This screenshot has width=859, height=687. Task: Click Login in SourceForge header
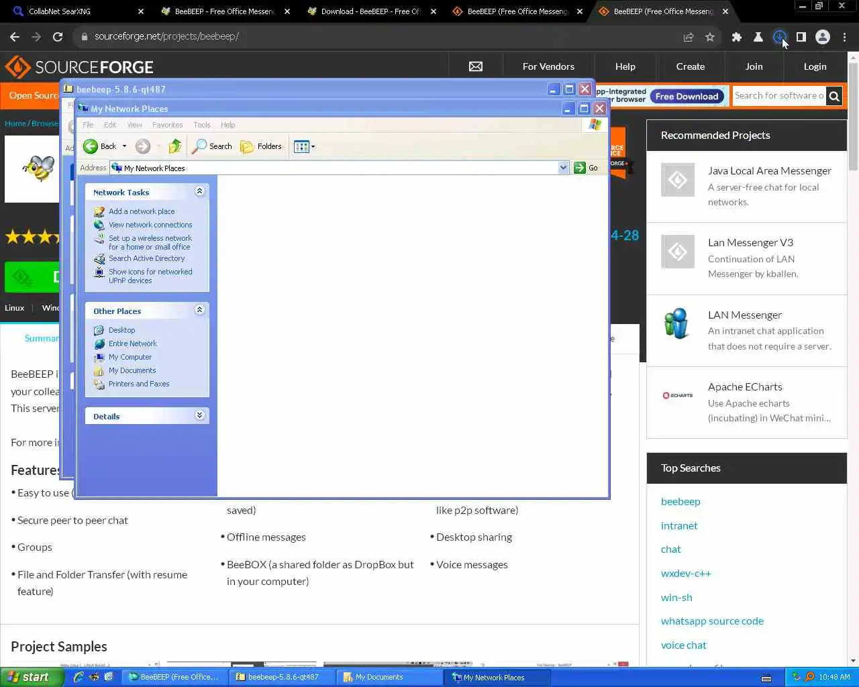pos(815,66)
